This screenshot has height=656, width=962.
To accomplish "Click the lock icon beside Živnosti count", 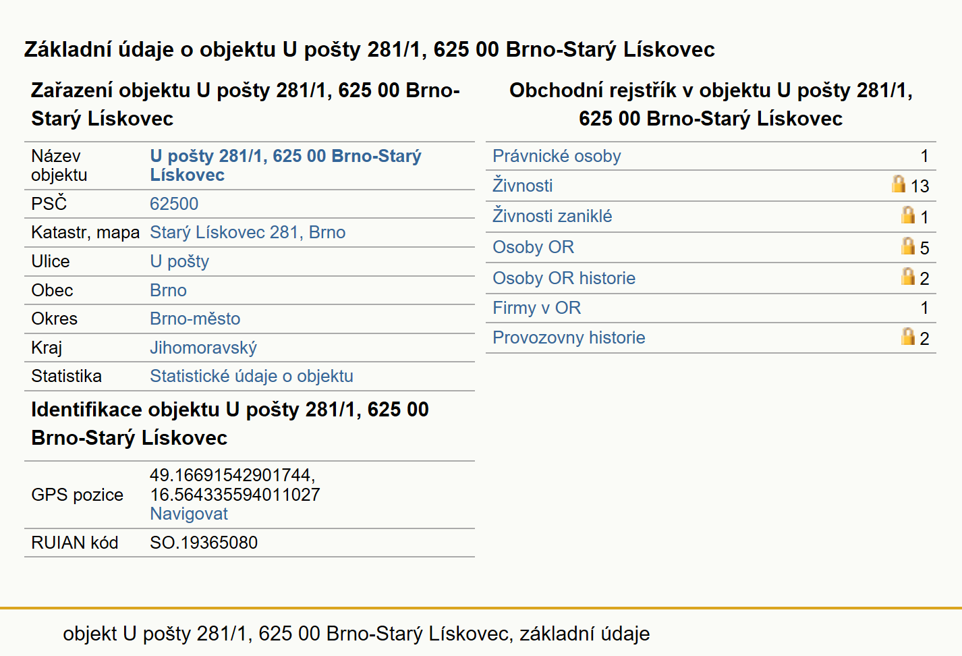I will 898,184.
